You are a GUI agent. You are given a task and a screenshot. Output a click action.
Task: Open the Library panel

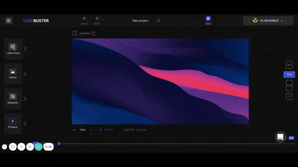[13, 74]
